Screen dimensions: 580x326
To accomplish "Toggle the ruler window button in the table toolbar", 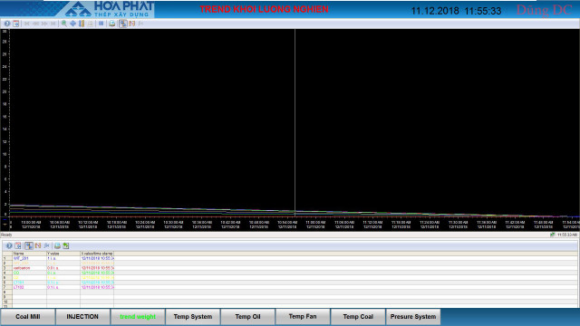I will pyautogui.click(x=29, y=245).
